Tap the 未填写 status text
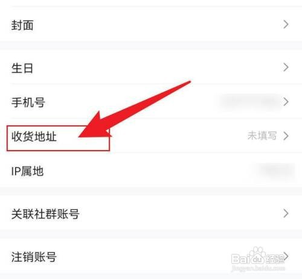The height and width of the screenshot is (279, 302). (x=262, y=136)
